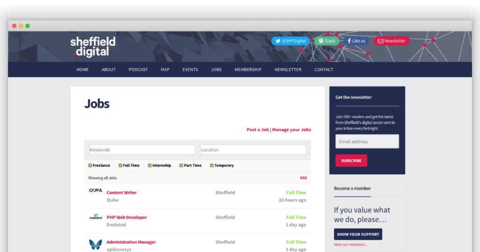Open the Post a Job link
This screenshot has width=480, height=252.
[258, 130]
